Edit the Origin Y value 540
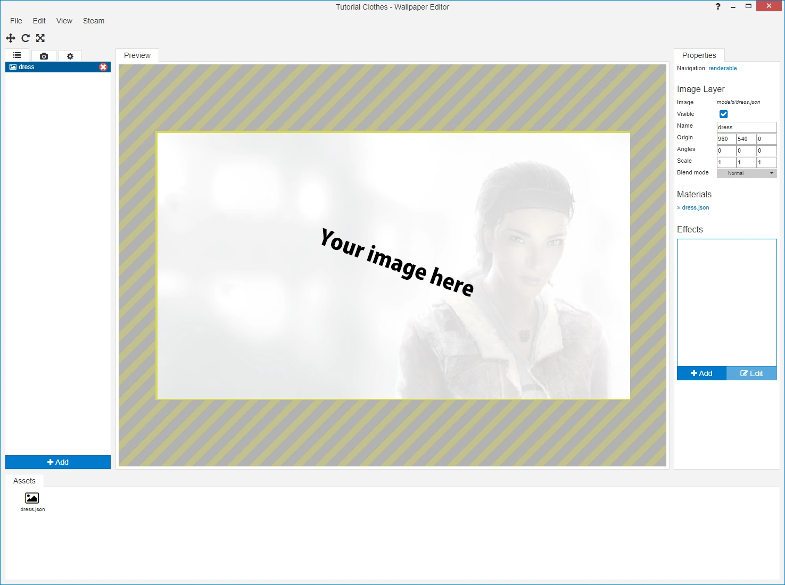The height and width of the screenshot is (585, 785). [747, 139]
